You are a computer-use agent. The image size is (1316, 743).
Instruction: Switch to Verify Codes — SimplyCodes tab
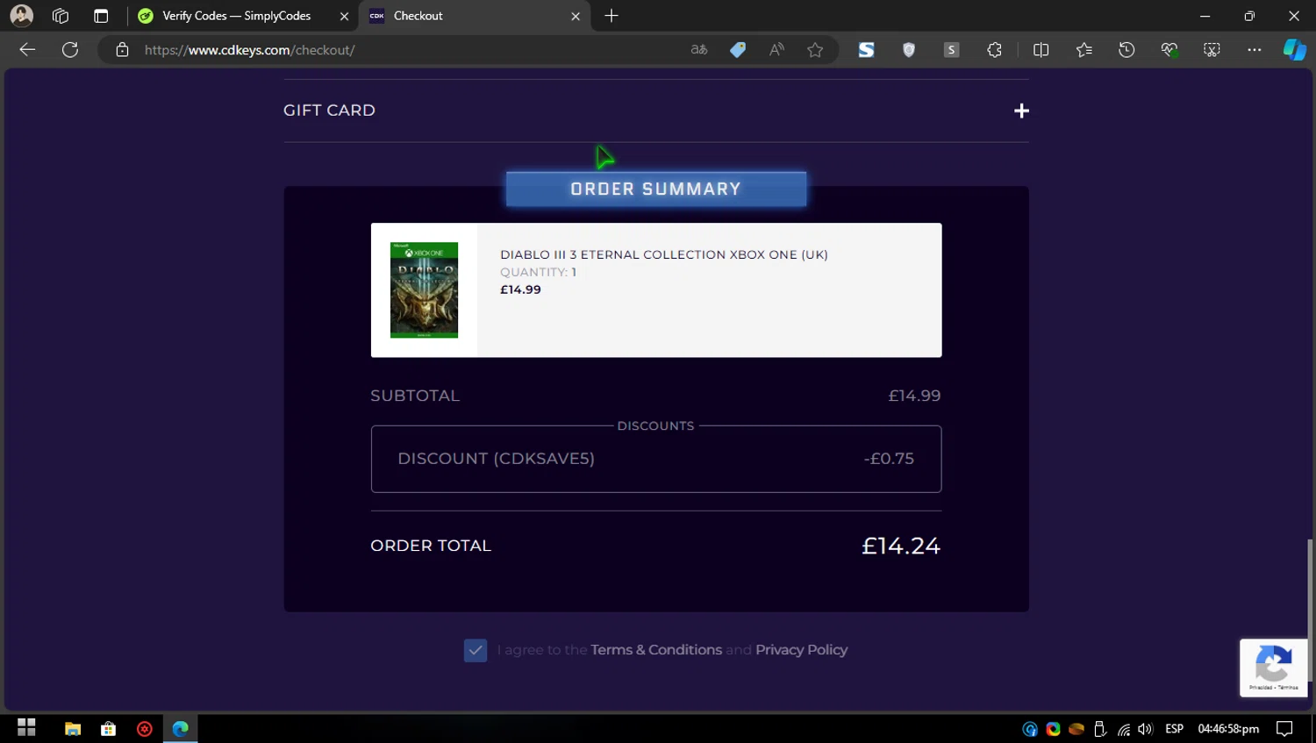(x=236, y=16)
